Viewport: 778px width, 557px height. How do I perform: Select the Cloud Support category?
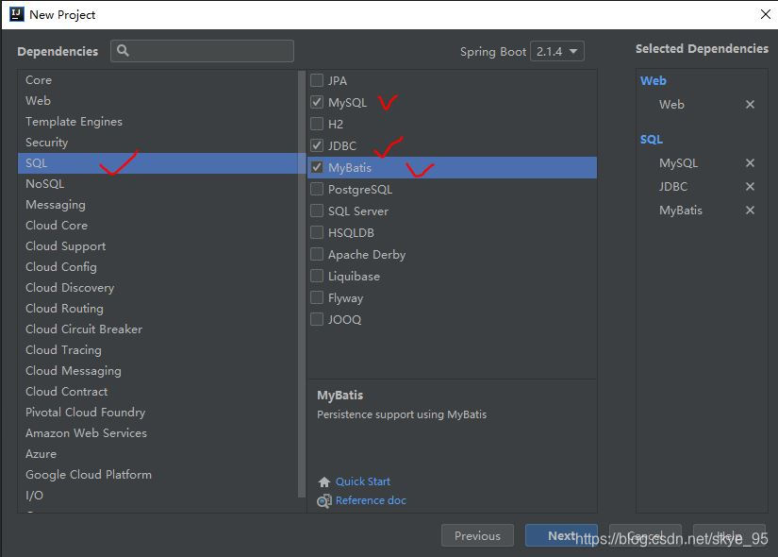click(157, 246)
